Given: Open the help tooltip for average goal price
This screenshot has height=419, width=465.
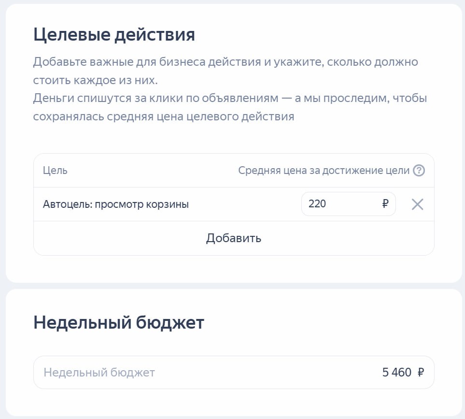Looking at the screenshot, I should point(419,171).
